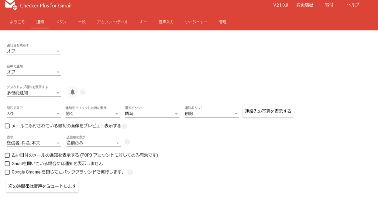The height and width of the screenshot is (197, 378).
Task: Open the 閉じるまで 7秒 dropdown
Action: (34, 114)
